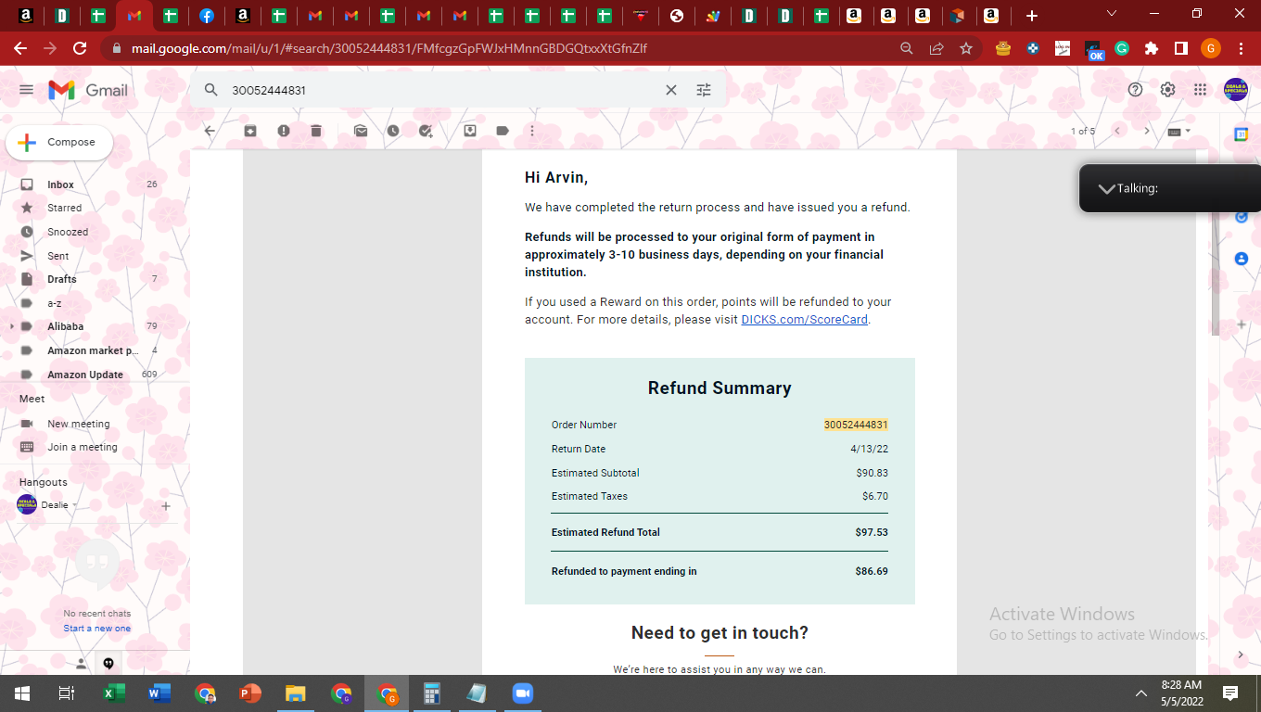This screenshot has height=712, width=1261.
Task: Open the Google account avatar menu
Action: [x=1235, y=90]
